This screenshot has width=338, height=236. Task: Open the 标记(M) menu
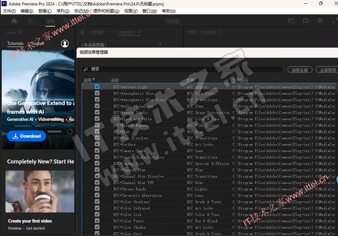coord(81,11)
